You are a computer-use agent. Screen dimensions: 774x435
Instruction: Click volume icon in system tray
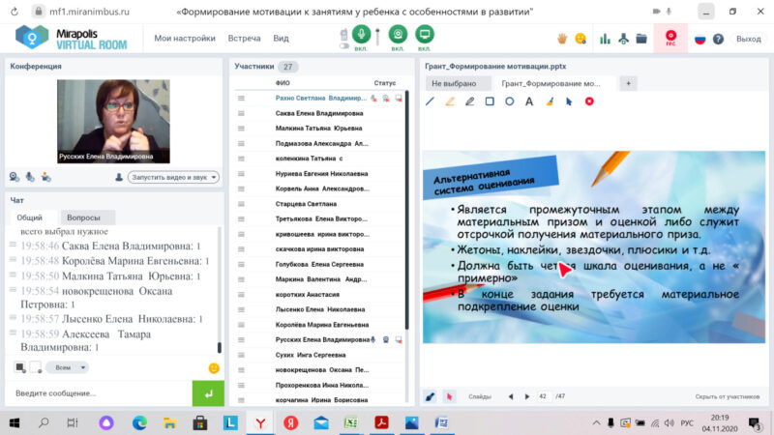(670, 422)
